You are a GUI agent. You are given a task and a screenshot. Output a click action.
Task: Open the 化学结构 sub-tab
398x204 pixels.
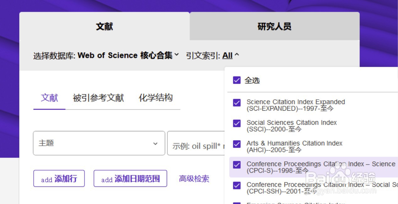point(156,98)
